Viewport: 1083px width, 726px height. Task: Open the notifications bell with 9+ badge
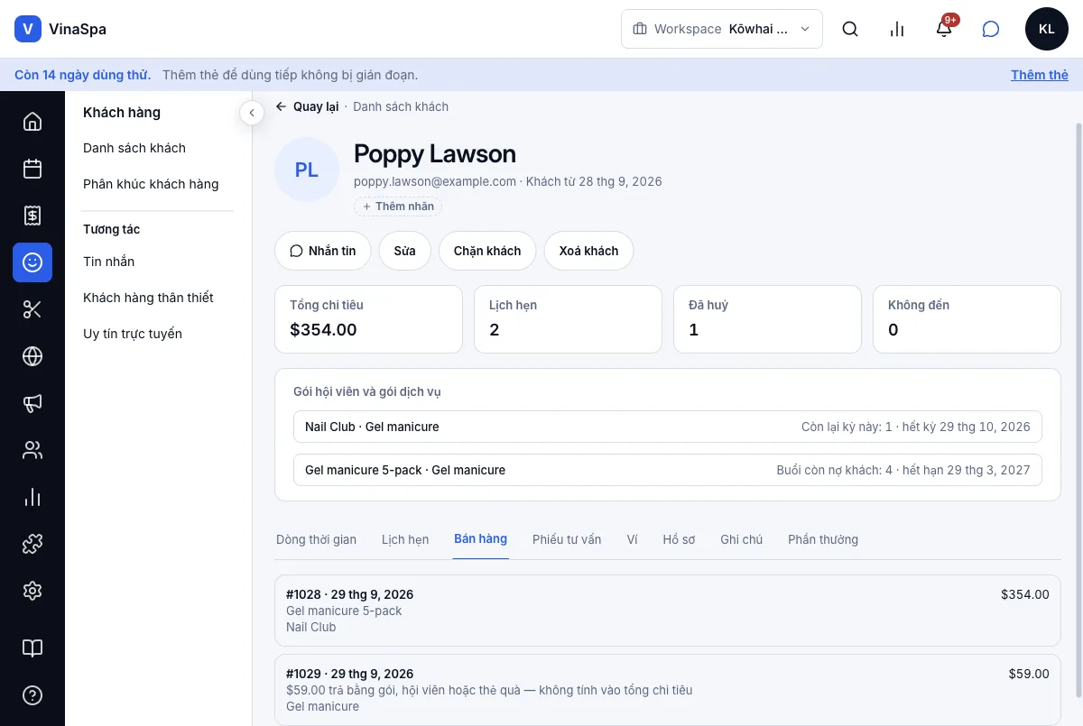(x=944, y=29)
